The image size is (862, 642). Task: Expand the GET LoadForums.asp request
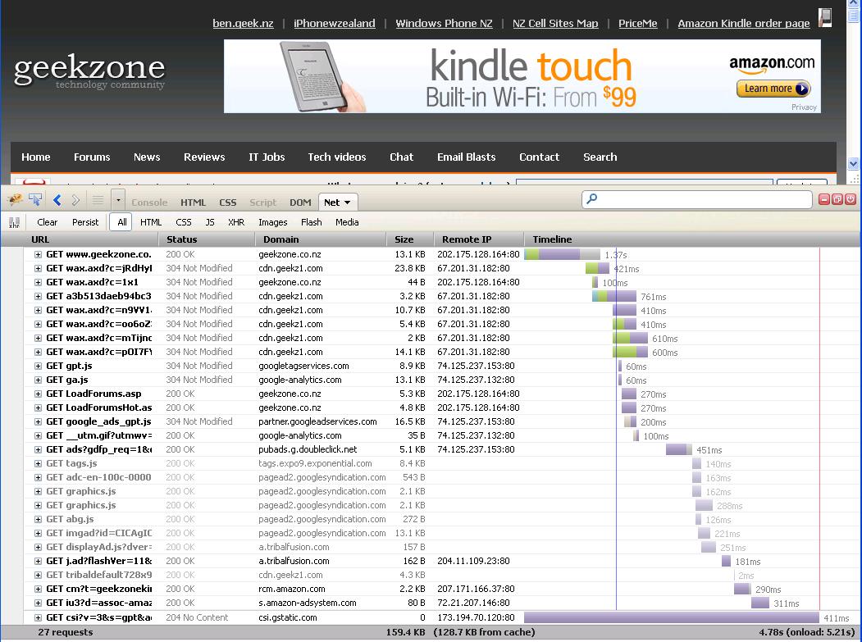[38, 394]
